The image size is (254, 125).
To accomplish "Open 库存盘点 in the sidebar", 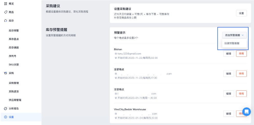I will pyautogui.click(x=14, y=39).
